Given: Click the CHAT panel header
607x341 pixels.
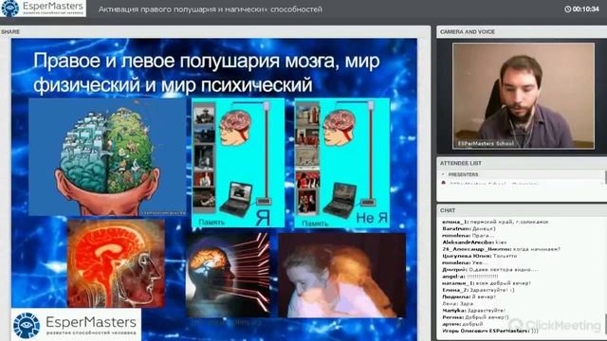Looking at the screenshot, I should (522, 210).
